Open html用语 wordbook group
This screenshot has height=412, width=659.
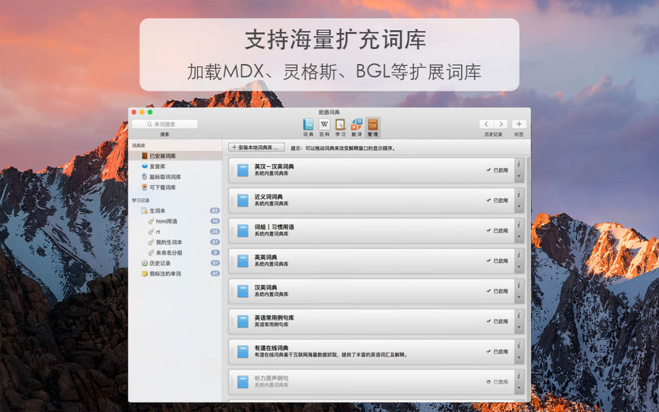point(175,221)
